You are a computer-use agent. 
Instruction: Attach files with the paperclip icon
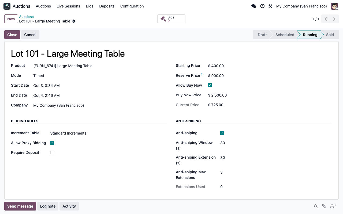pos(324,206)
